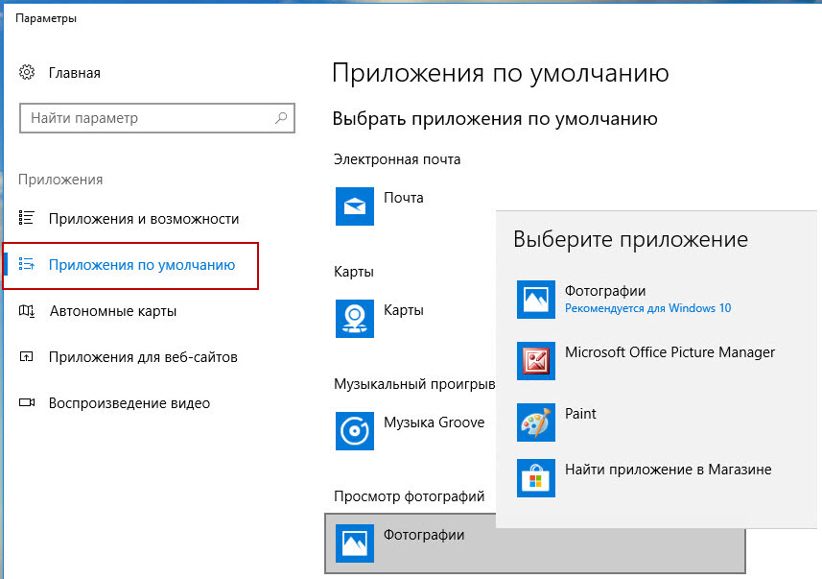Click the search magnifier icon
This screenshot has height=579, width=822.
pyautogui.click(x=281, y=119)
